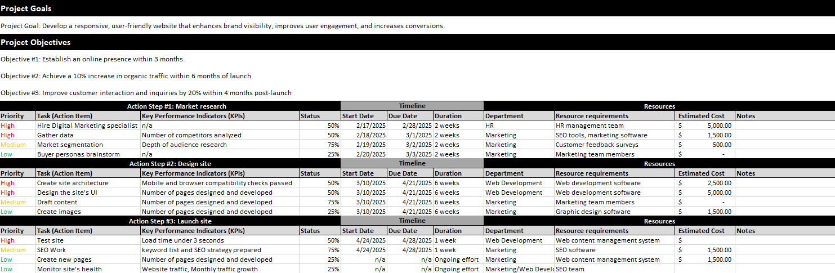The width and height of the screenshot is (835, 273).
Task: Click the Project Goal description about responsive website
Action: tap(222, 26)
